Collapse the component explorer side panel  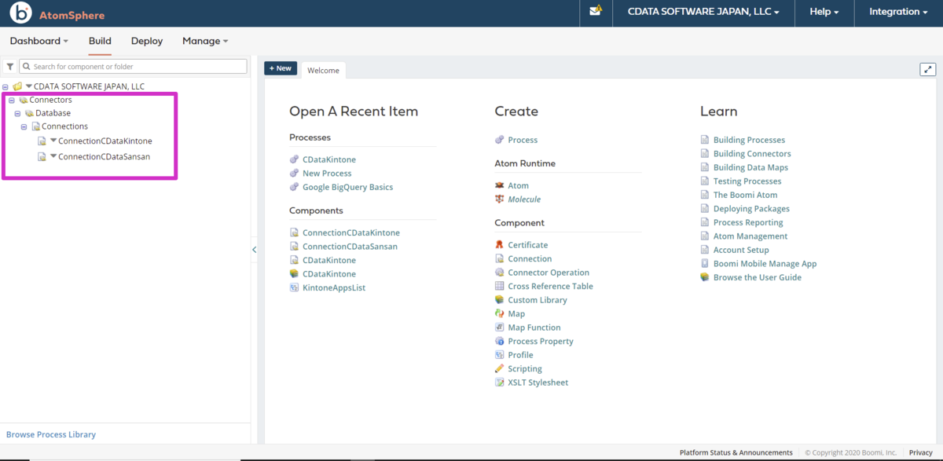(x=254, y=250)
